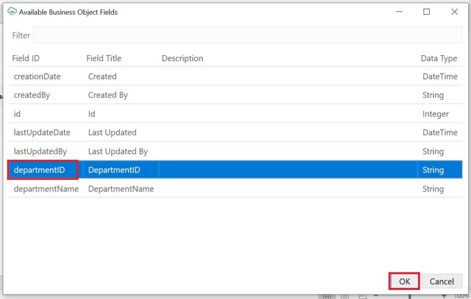Pick the lastUpdatedBy field row
Viewport: 471px width, 299px height.
point(40,151)
